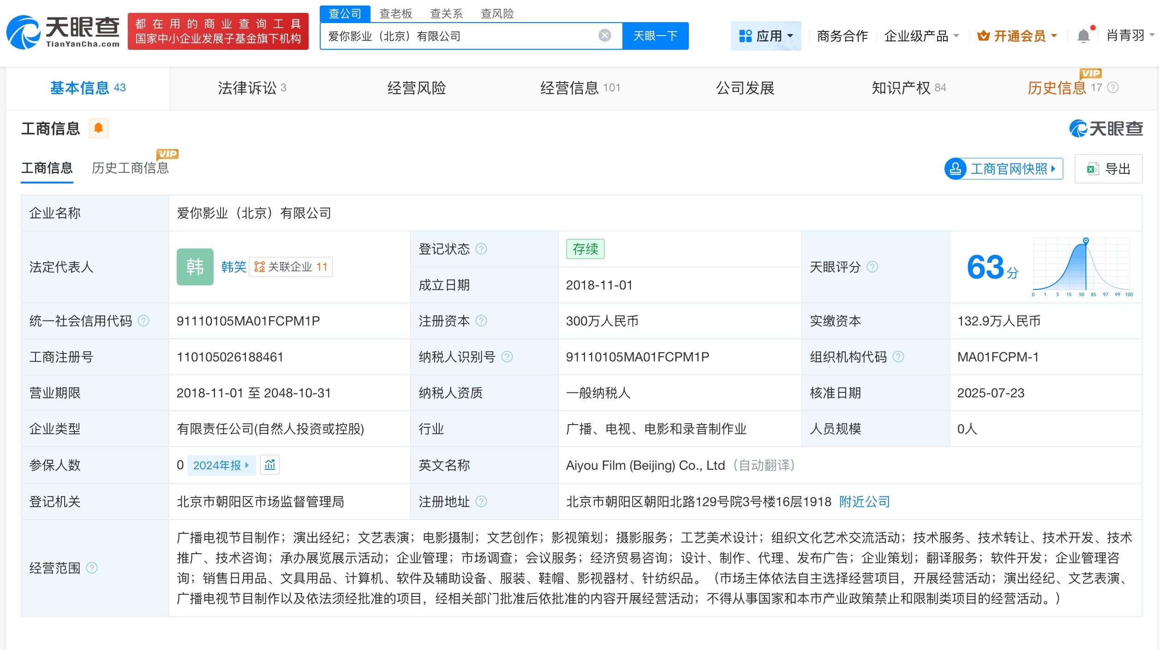
Task: Click inside the company search input field
Action: [461, 35]
